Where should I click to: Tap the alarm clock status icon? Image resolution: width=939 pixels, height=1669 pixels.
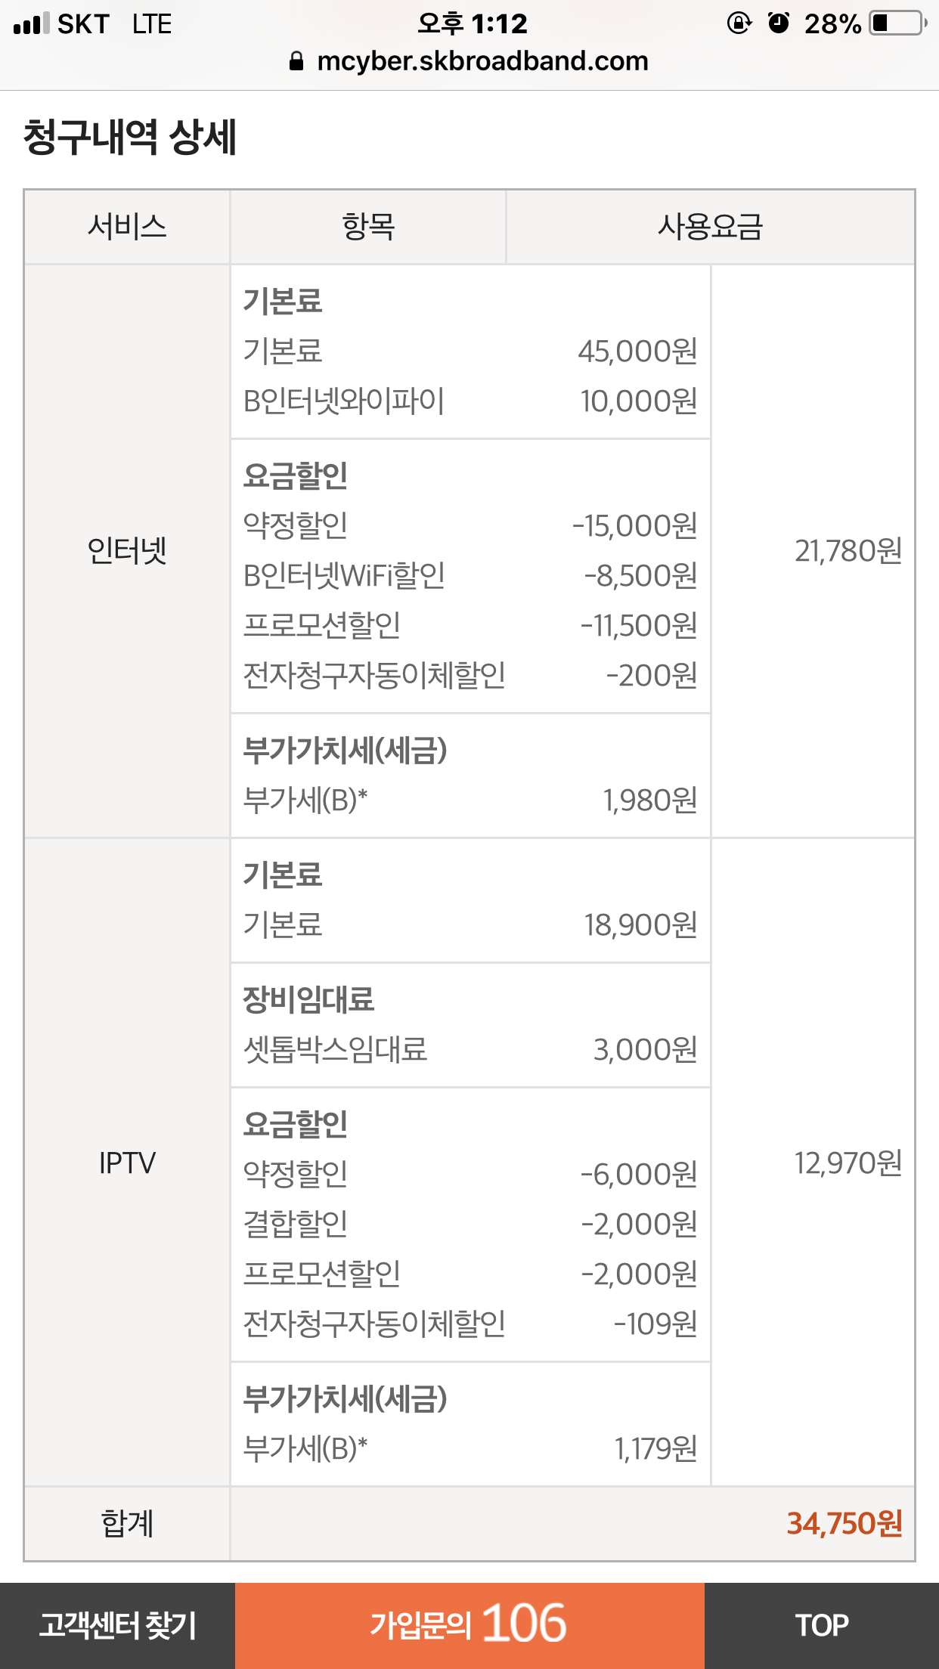(779, 23)
